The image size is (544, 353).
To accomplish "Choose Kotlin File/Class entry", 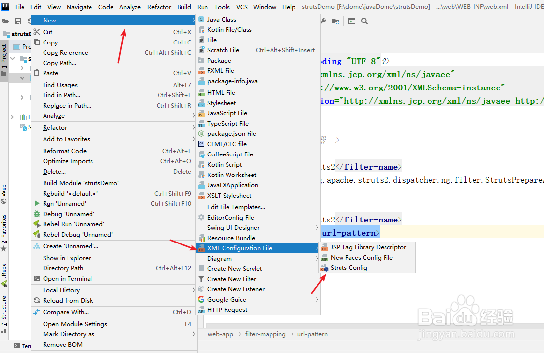I will (x=258, y=30).
